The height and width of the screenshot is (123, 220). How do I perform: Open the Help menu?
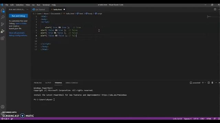pyautogui.click(x=54, y=5)
